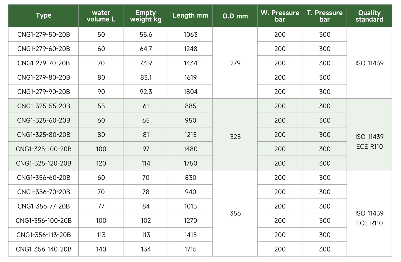This screenshot has width=401, height=262.
Task: Select the 356 O.D merged cell
Action: [235, 213]
